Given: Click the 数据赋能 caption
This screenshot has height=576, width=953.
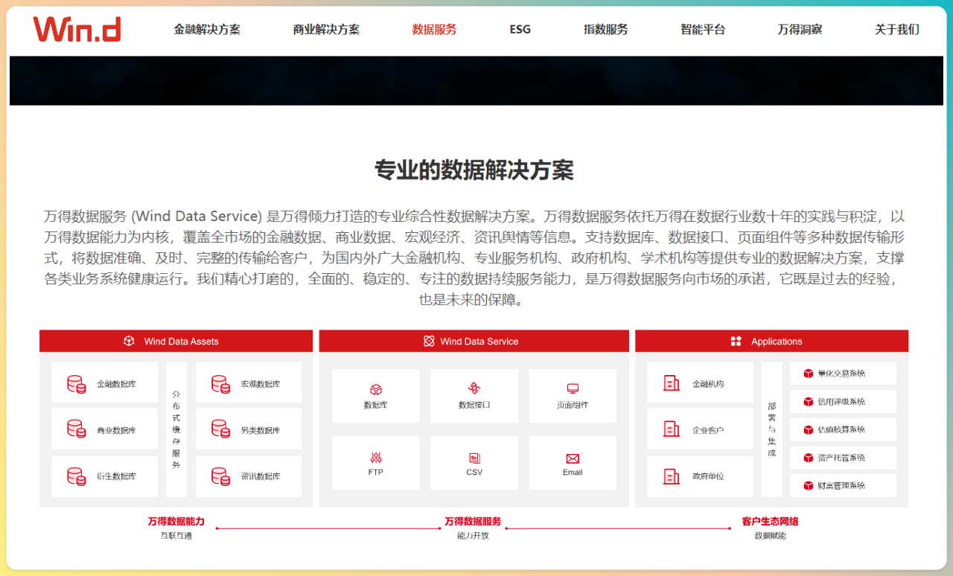Looking at the screenshot, I should tap(771, 536).
